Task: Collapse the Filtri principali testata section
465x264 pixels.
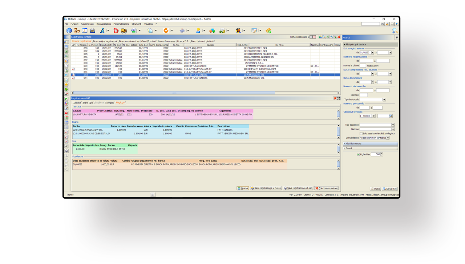Action: [371, 45]
